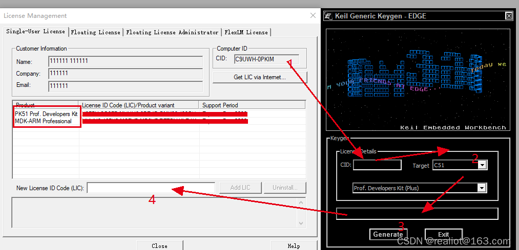Switch to the FlexLM License tab

(x=246, y=32)
